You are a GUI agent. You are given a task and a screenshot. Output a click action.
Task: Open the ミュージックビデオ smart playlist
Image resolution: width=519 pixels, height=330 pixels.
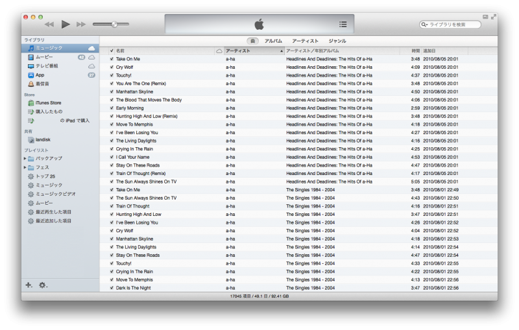pyautogui.click(x=55, y=194)
